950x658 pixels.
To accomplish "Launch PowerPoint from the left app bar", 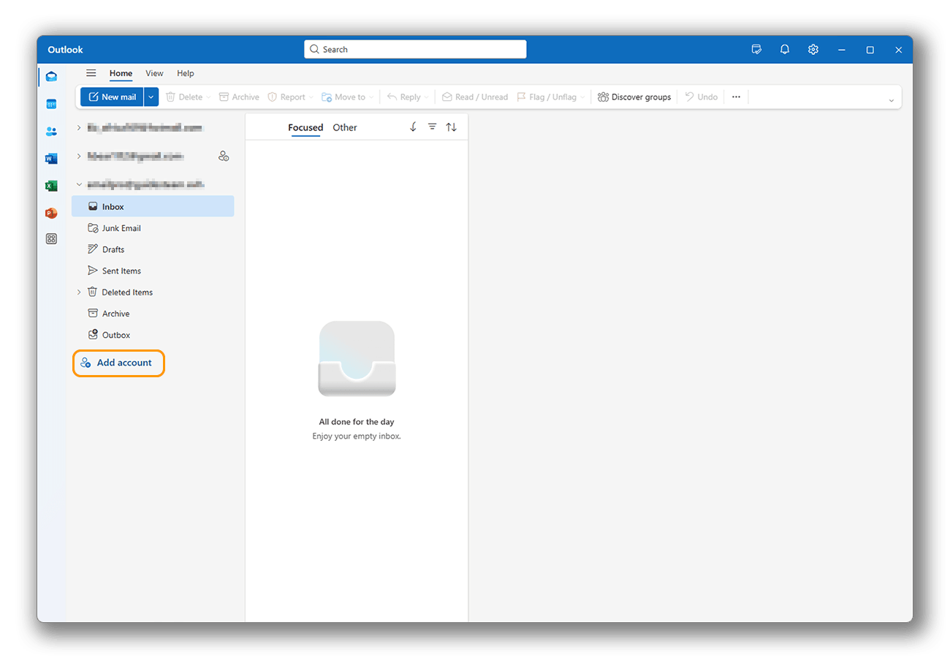I will pos(51,213).
